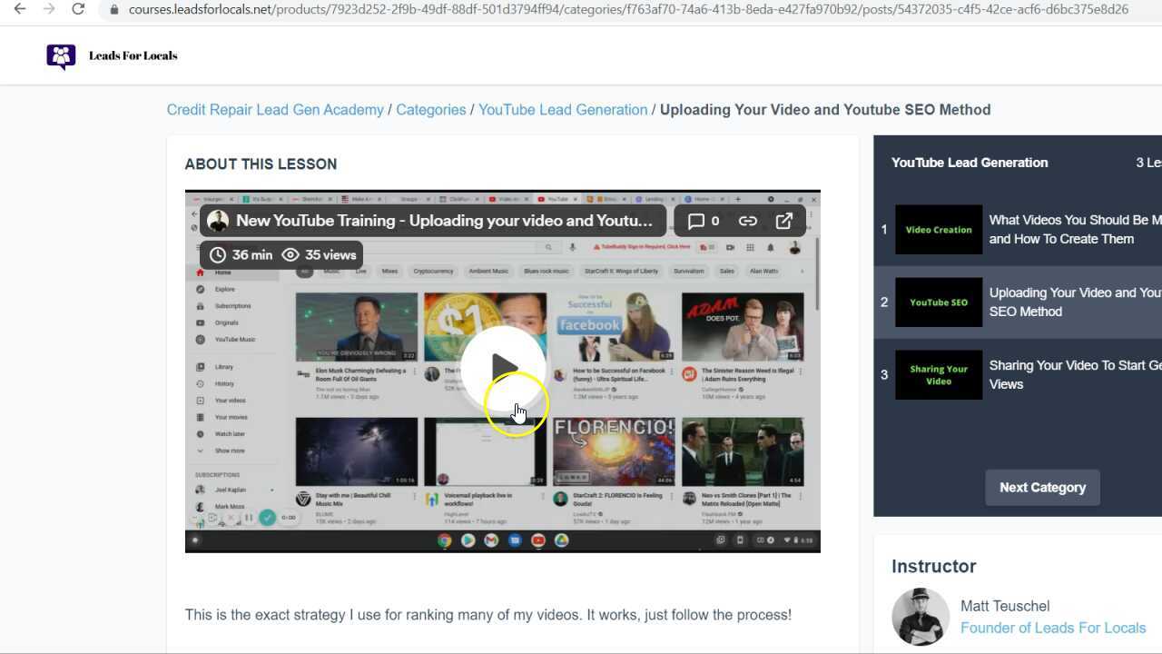Visit the Founder of Leads For Locals link
1162x654 pixels.
point(1053,628)
